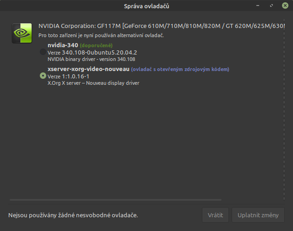The image size is (293, 231).
Task: Click the xserver-xorg-video-nouveau driver name label
Action: pos(88,69)
